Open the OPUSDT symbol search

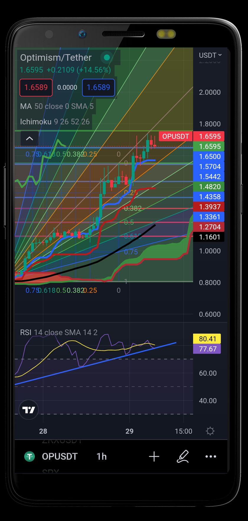60,456
